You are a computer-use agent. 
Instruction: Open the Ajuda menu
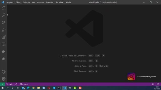click(68, 2)
